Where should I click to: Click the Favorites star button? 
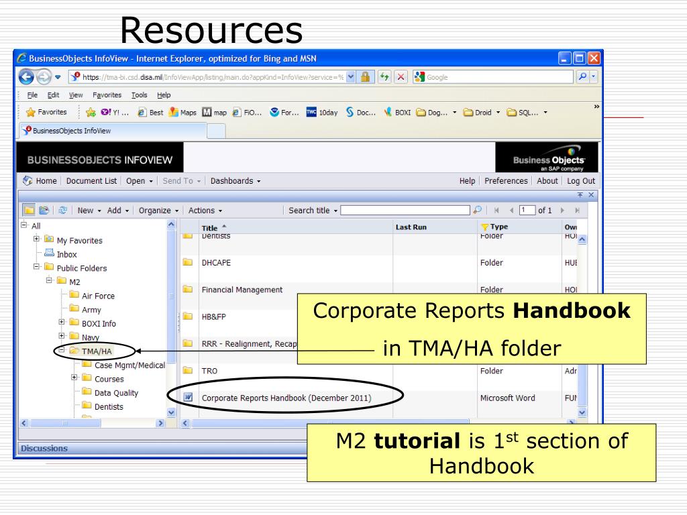[x=46, y=112]
